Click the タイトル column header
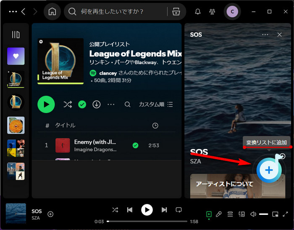The width and height of the screenshot is (294, 230). coord(65,125)
